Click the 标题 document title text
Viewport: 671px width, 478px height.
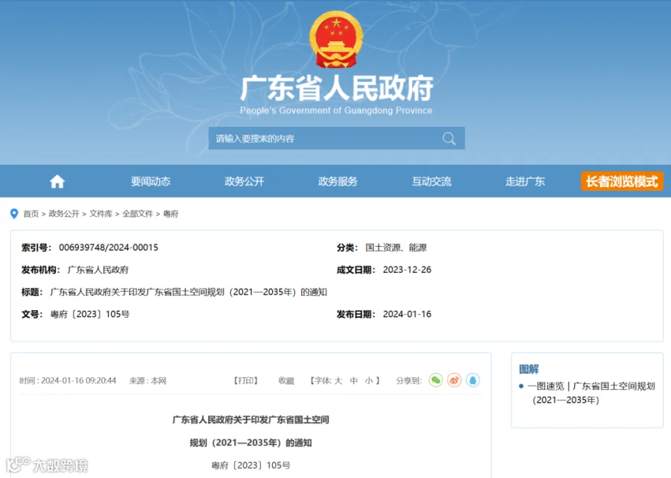coord(189,292)
